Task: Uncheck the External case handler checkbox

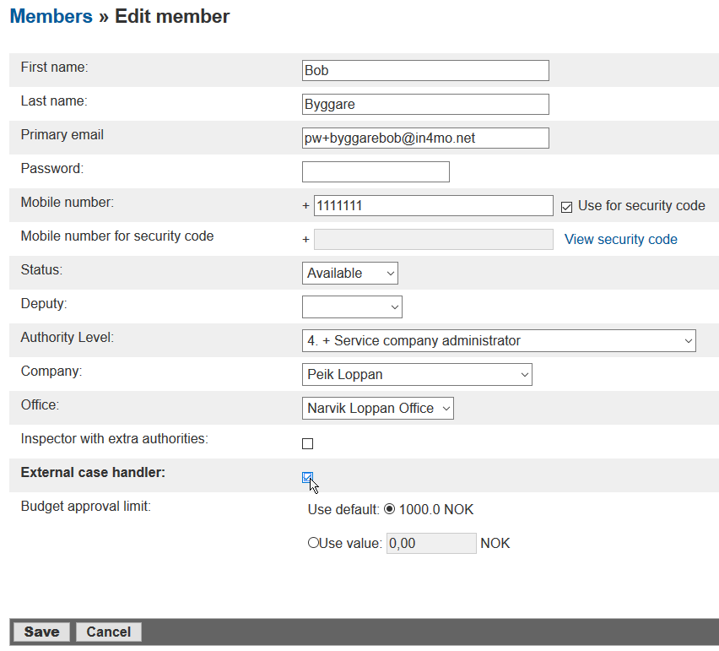Action: [x=307, y=477]
